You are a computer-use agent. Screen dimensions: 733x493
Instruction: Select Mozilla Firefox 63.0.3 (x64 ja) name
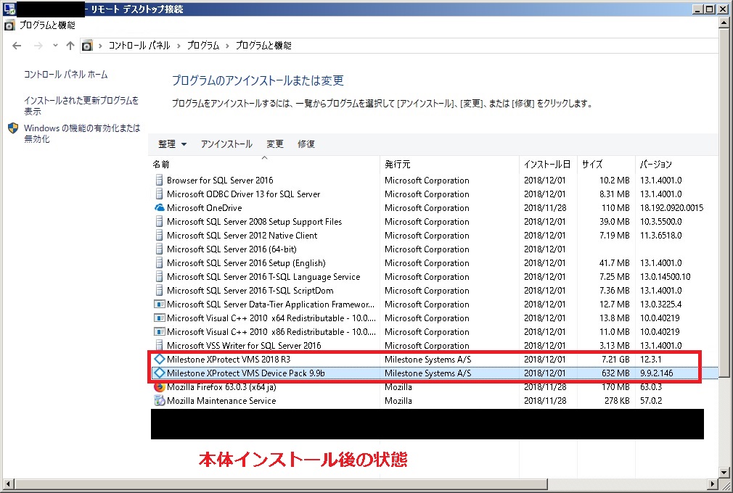[x=221, y=387]
